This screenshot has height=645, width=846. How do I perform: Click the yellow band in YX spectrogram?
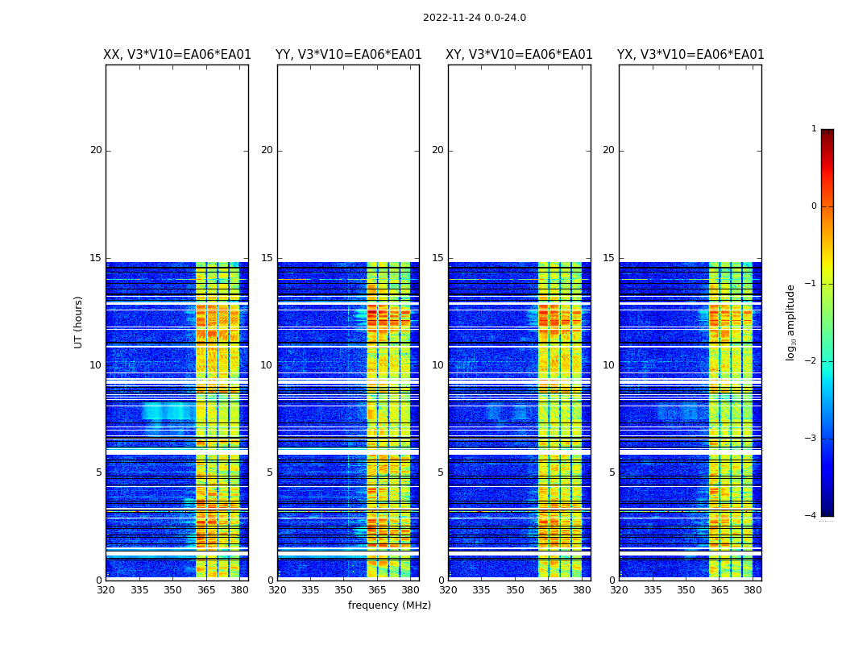730,421
